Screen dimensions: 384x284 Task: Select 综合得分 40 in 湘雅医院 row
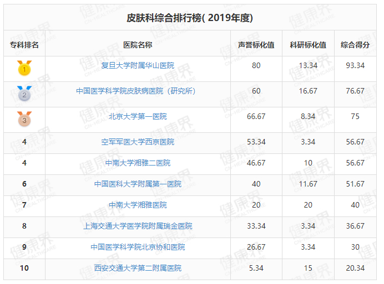pyautogui.click(x=355, y=205)
